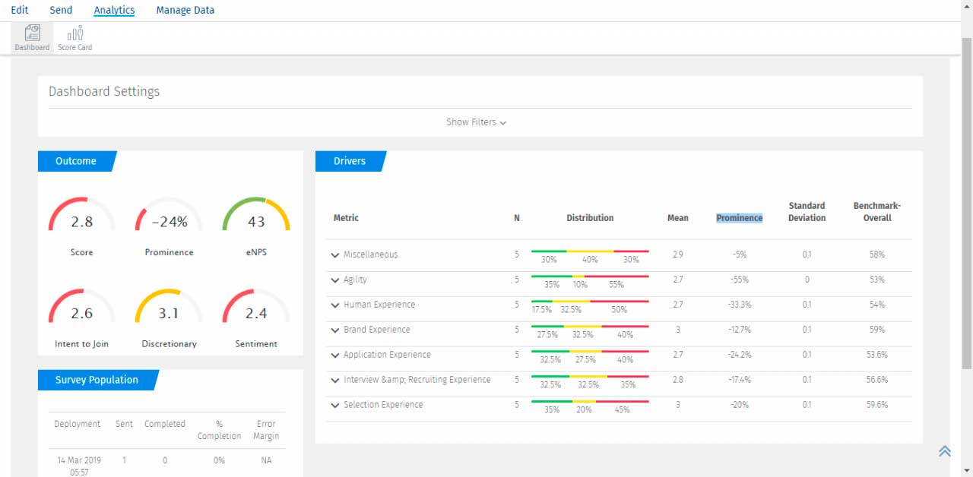This screenshot has height=477, width=973.
Task: Click the Interview & Recruiting benchmark 56.6%
Action: (877, 380)
